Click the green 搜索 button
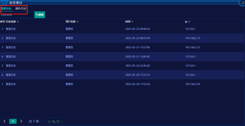Image resolution: width=245 pixels, height=126 pixels. point(40,15)
